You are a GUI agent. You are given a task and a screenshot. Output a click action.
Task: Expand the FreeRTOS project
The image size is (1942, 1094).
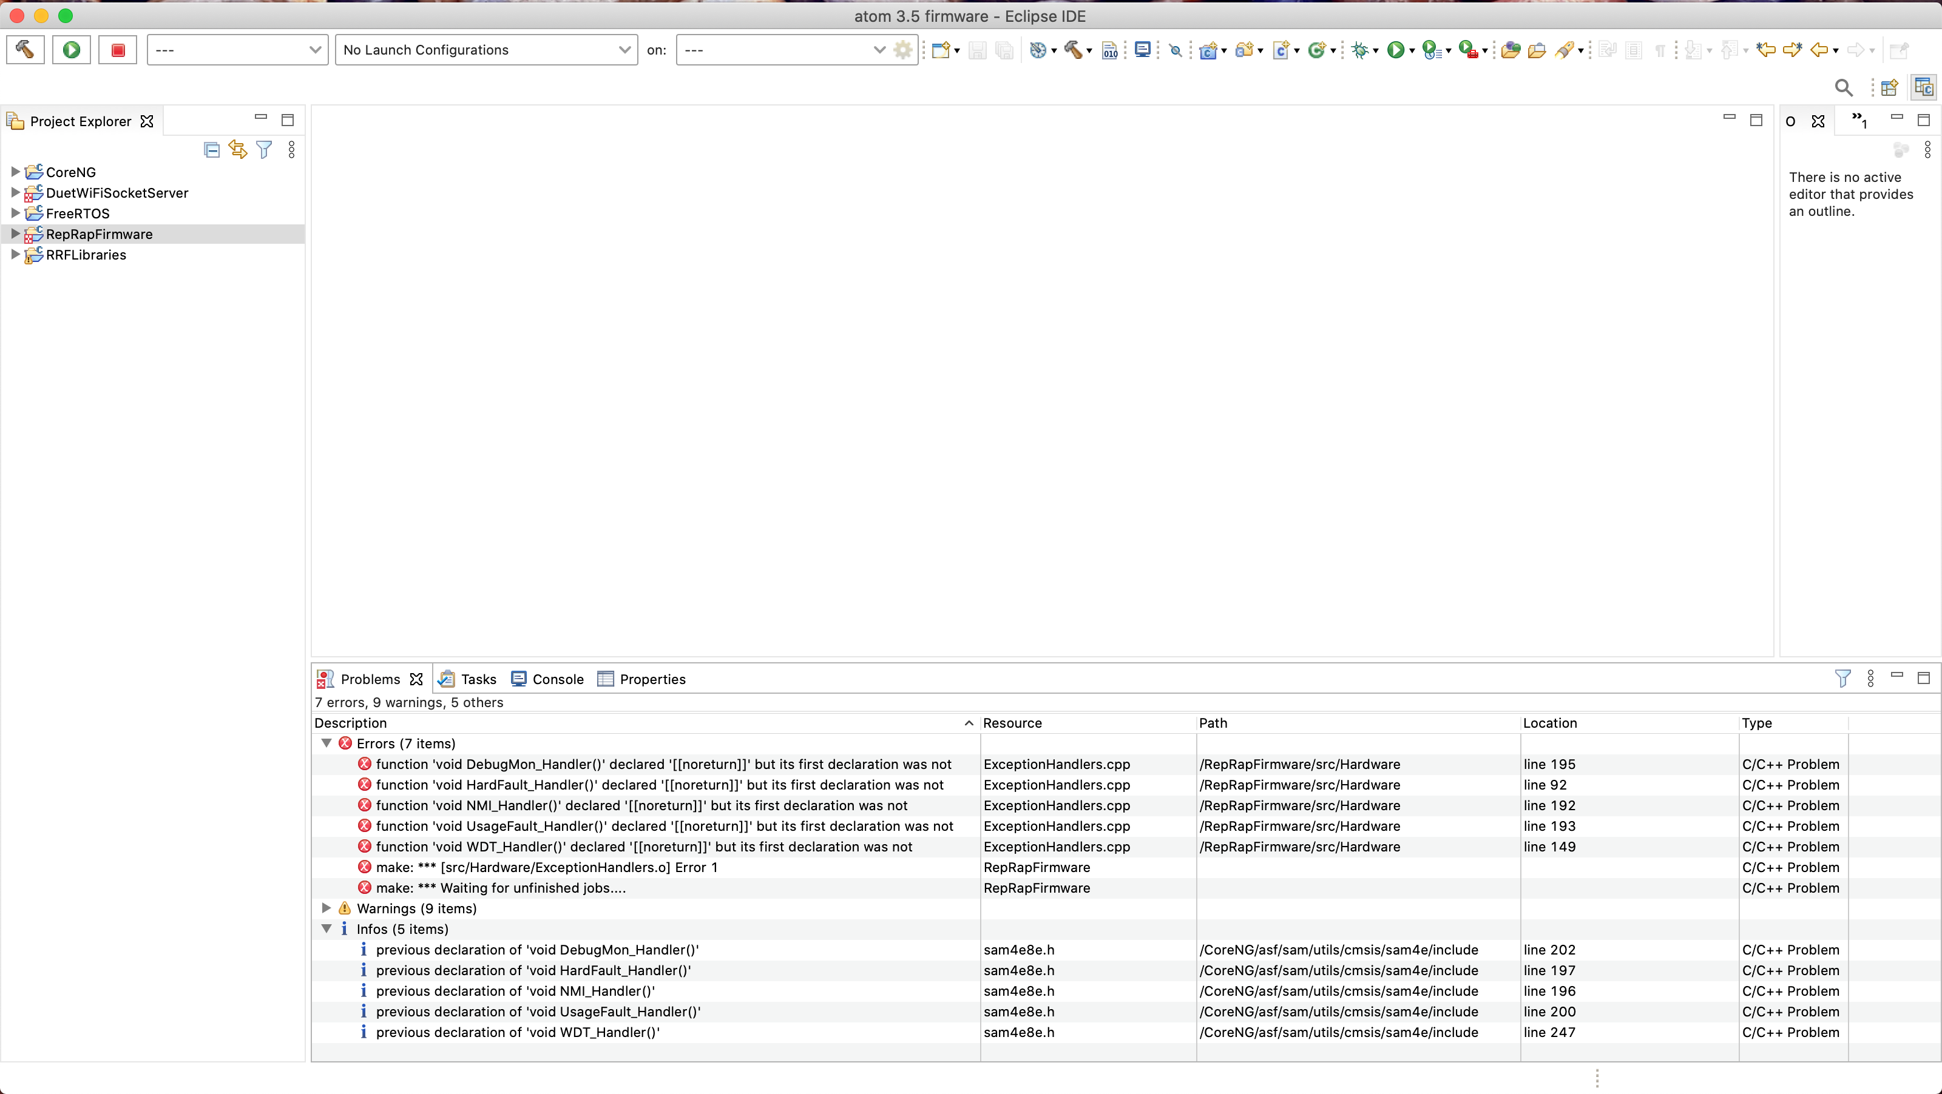15,213
